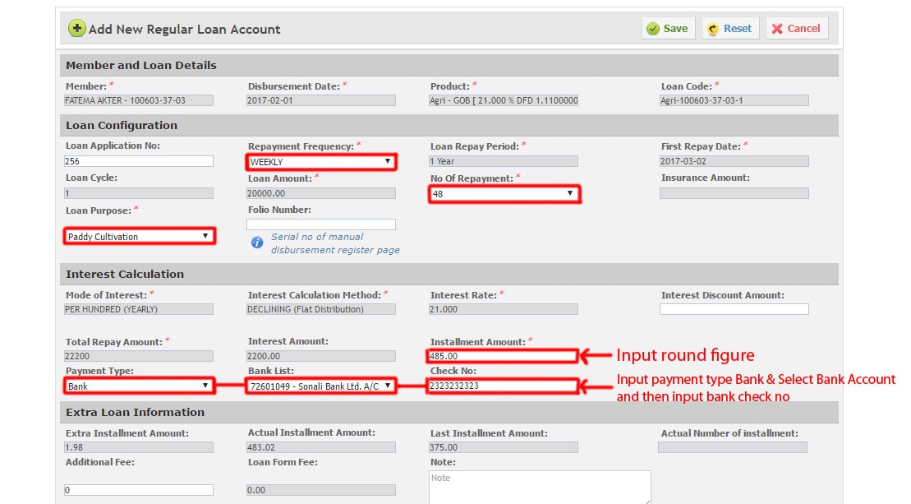Screen dimensions: 911x504
Task: Click the Member name field
Action: click(x=139, y=100)
